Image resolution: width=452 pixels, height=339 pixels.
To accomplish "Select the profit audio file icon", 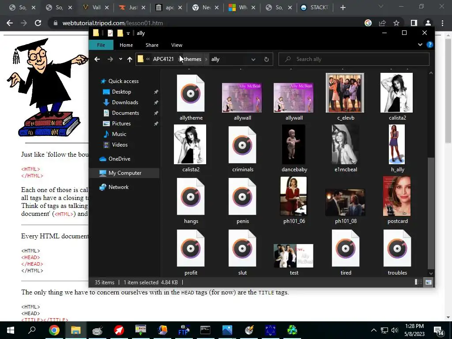I will coord(191,248).
